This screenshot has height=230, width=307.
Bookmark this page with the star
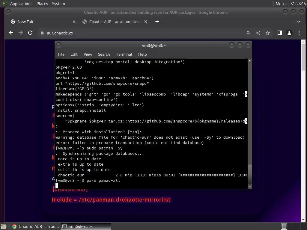(x=268, y=33)
